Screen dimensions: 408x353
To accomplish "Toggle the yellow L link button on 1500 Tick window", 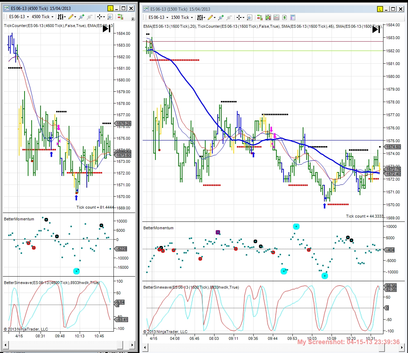I will 380,9.
